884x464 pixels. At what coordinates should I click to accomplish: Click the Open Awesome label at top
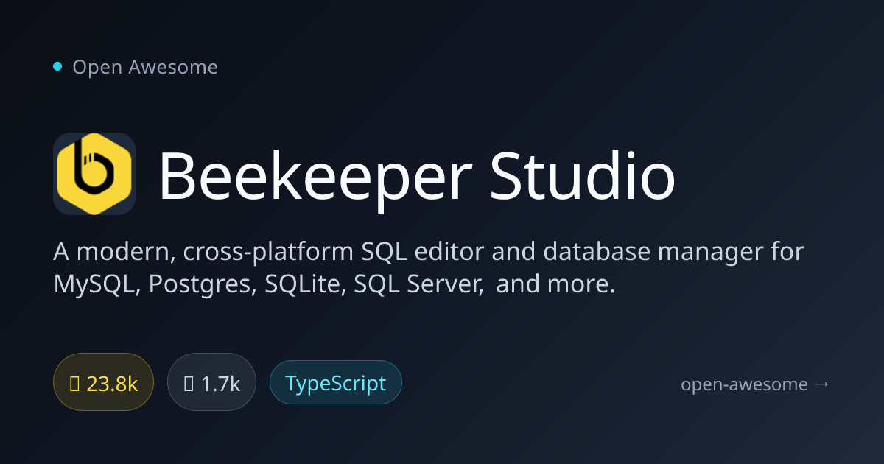pyautogui.click(x=145, y=67)
